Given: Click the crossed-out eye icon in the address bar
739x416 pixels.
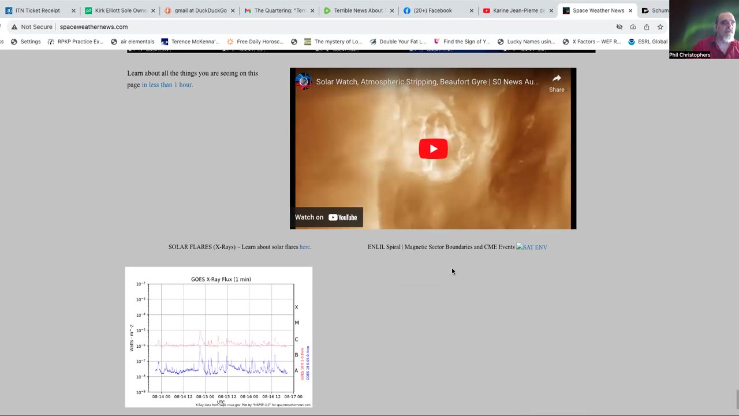Looking at the screenshot, I should click(x=619, y=27).
